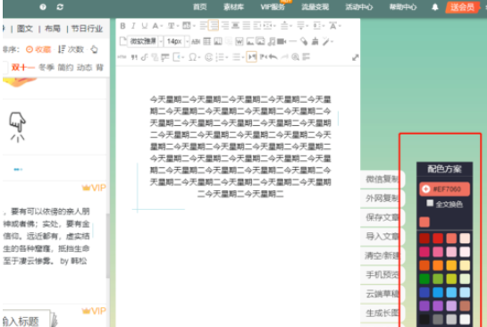Insert a horizontal divider line
487x327 pixels.
[x=292, y=41]
